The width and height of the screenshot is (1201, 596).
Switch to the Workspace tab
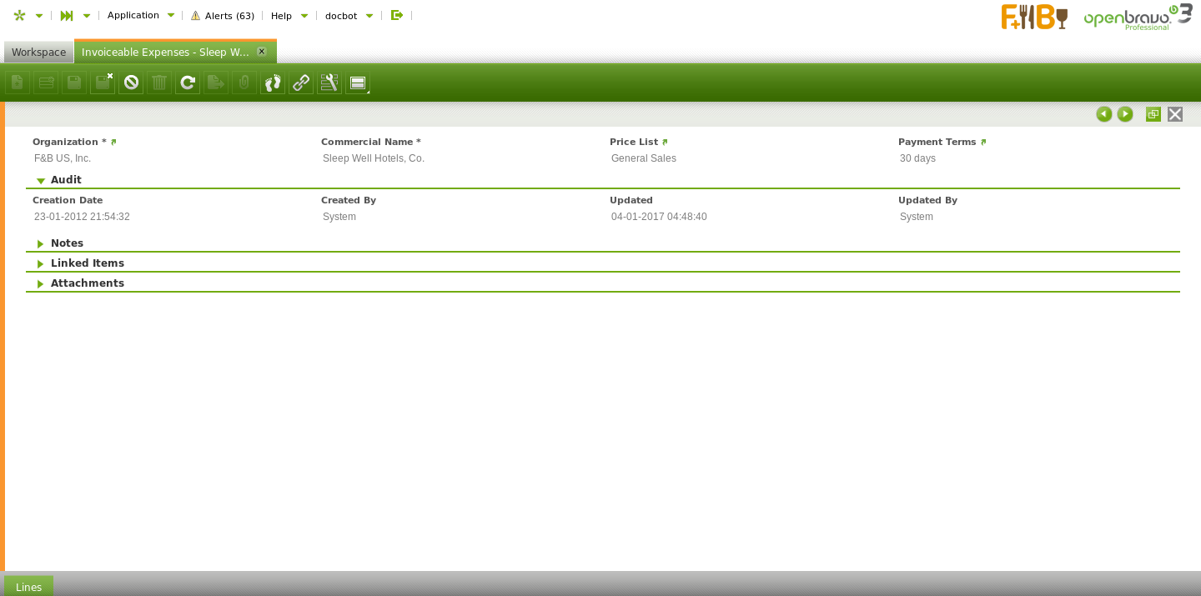tap(38, 52)
